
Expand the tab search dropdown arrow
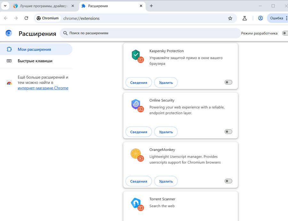pos(5,6)
